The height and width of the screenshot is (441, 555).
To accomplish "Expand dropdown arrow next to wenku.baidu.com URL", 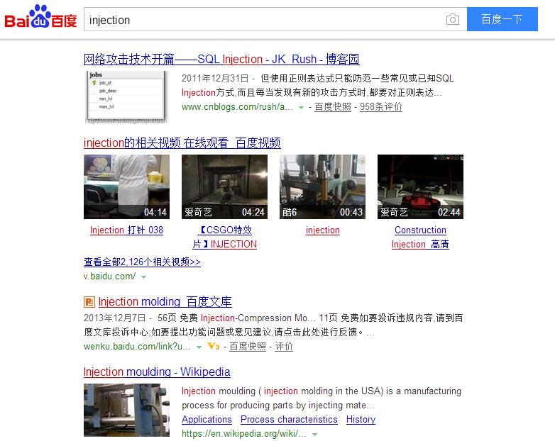I will pyautogui.click(x=199, y=347).
